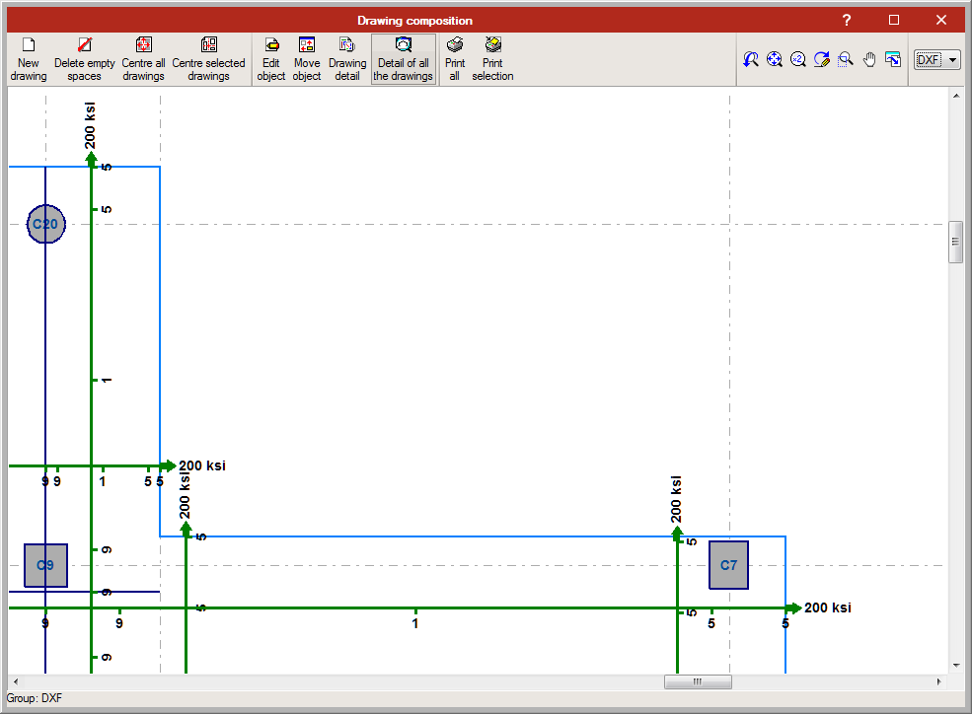Image resolution: width=972 pixels, height=714 pixels.
Task: Click the C7 column square
Action: (728, 565)
